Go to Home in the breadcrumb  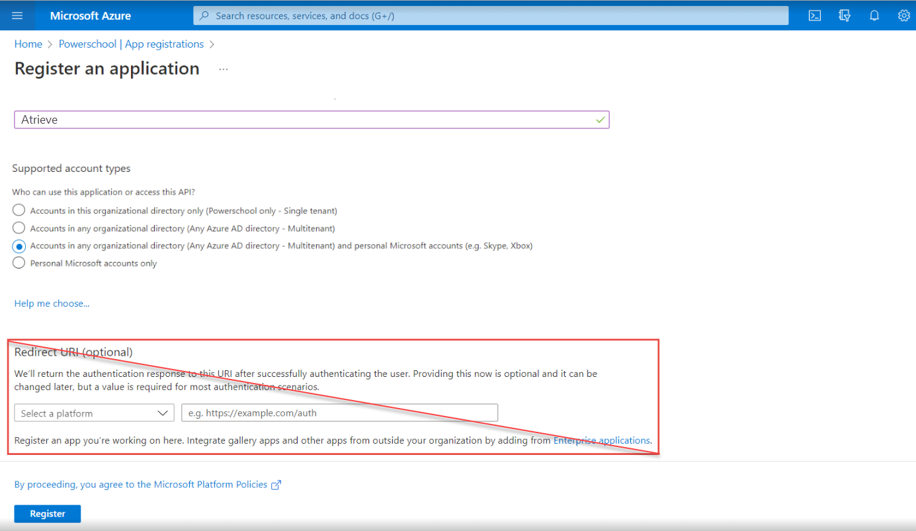(x=28, y=44)
